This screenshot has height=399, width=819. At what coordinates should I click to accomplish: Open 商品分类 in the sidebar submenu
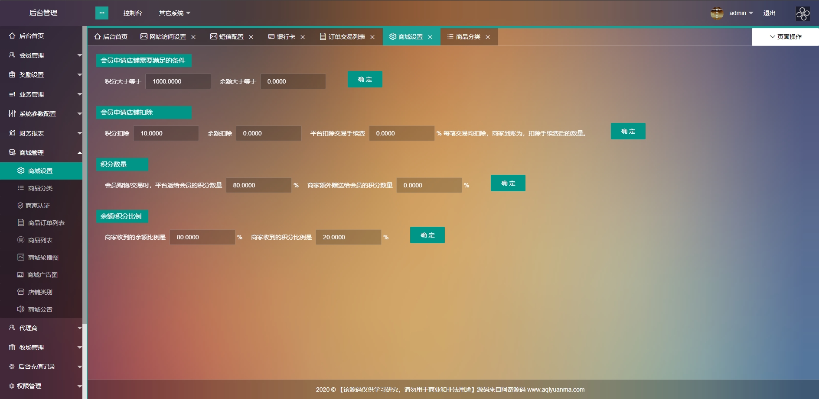point(41,188)
